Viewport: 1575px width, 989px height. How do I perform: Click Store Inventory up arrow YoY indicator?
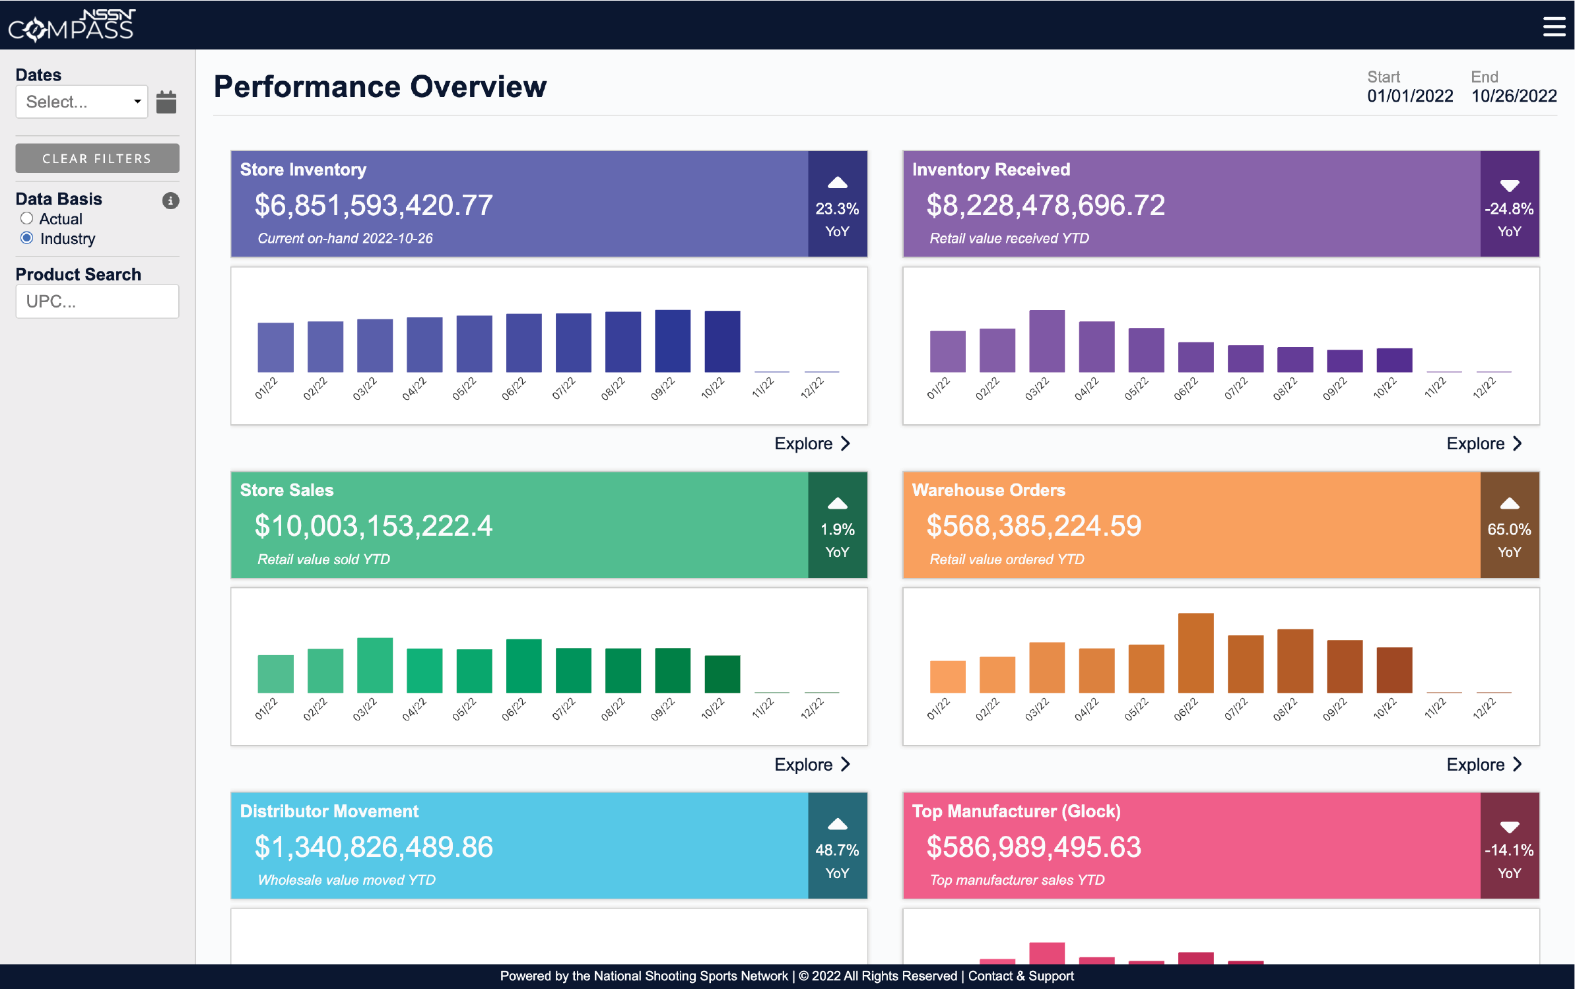[x=837, y=183]
